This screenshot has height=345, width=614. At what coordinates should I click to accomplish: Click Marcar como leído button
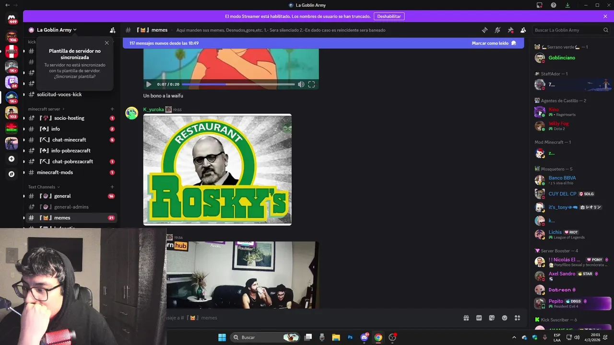tap(494, 43)
